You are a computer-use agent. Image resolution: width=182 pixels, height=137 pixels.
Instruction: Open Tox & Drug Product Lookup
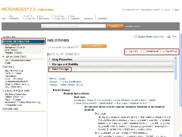pos(60,17)
